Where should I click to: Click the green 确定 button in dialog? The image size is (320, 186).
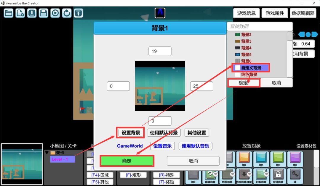(x=127, y=161)
